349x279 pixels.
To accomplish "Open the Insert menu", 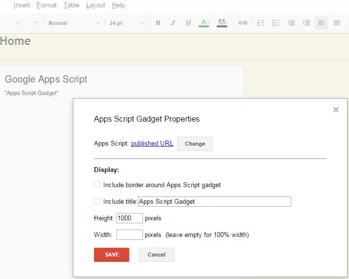I will [22, 5].
